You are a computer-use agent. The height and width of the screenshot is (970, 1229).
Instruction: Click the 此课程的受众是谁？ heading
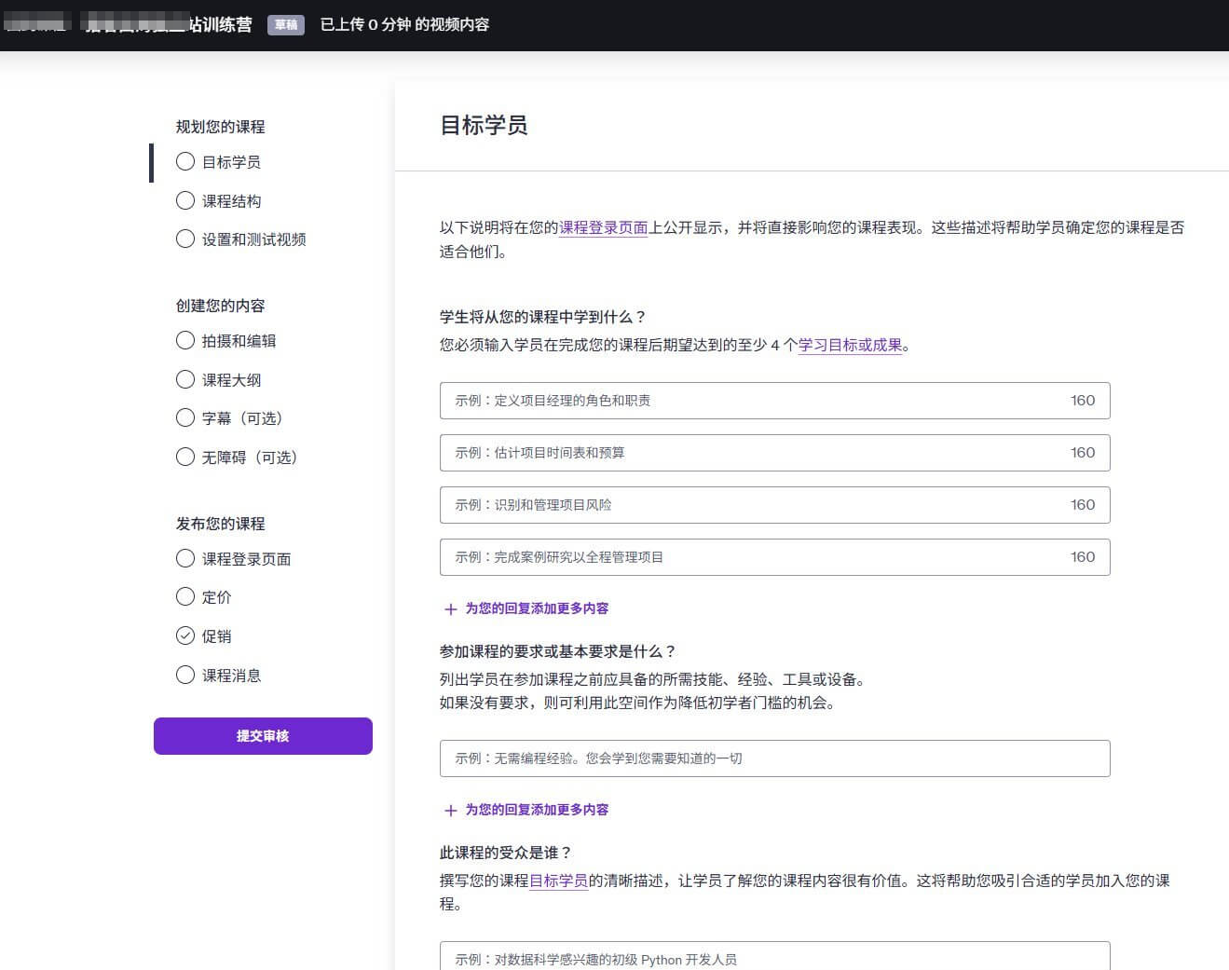tap(506, 853)
